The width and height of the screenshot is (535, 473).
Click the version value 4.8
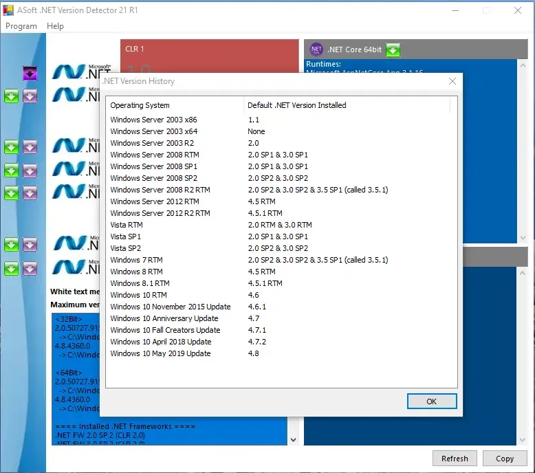pyautogui.click(x=253, y=353)
